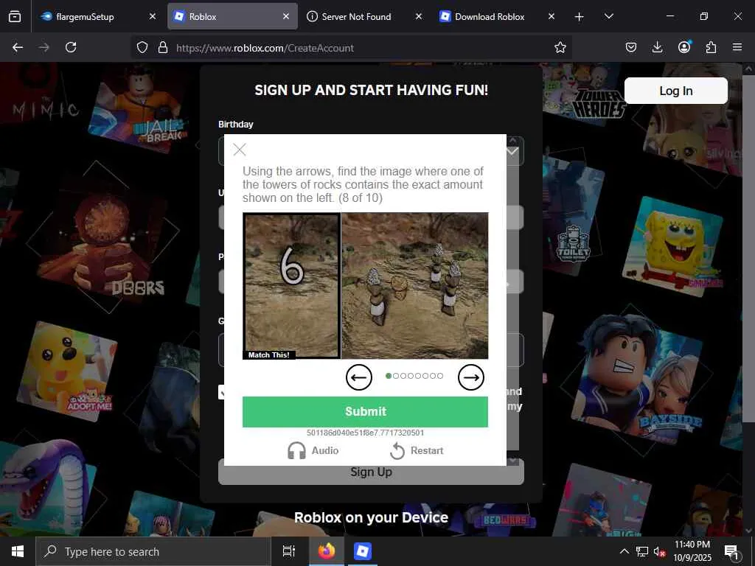Open the Firefox account menu
This screenshot has height=566, width=755.
pyautogui.click(x=684, y=46)
